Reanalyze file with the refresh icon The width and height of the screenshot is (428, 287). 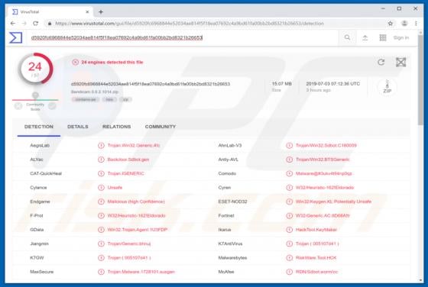coord(381,62)
